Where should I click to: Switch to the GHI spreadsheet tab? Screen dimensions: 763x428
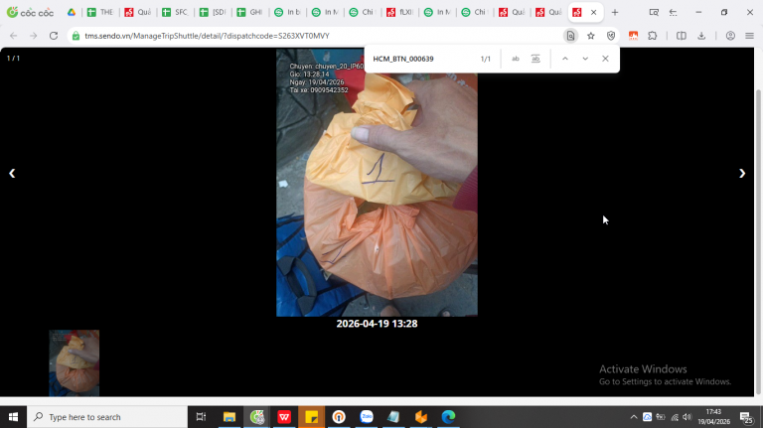250,12
